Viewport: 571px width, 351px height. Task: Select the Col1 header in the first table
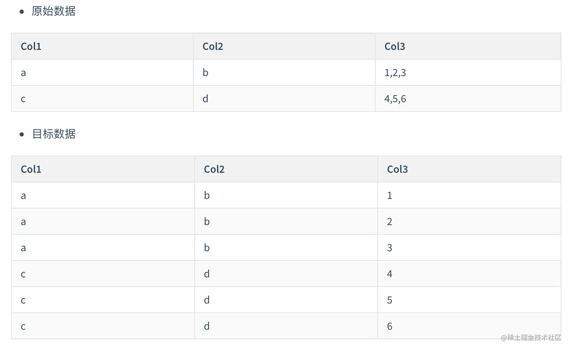coord(102,46)
